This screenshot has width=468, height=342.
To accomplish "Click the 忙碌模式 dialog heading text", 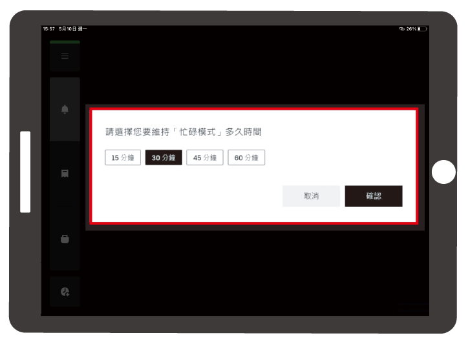I will (184, 132).
